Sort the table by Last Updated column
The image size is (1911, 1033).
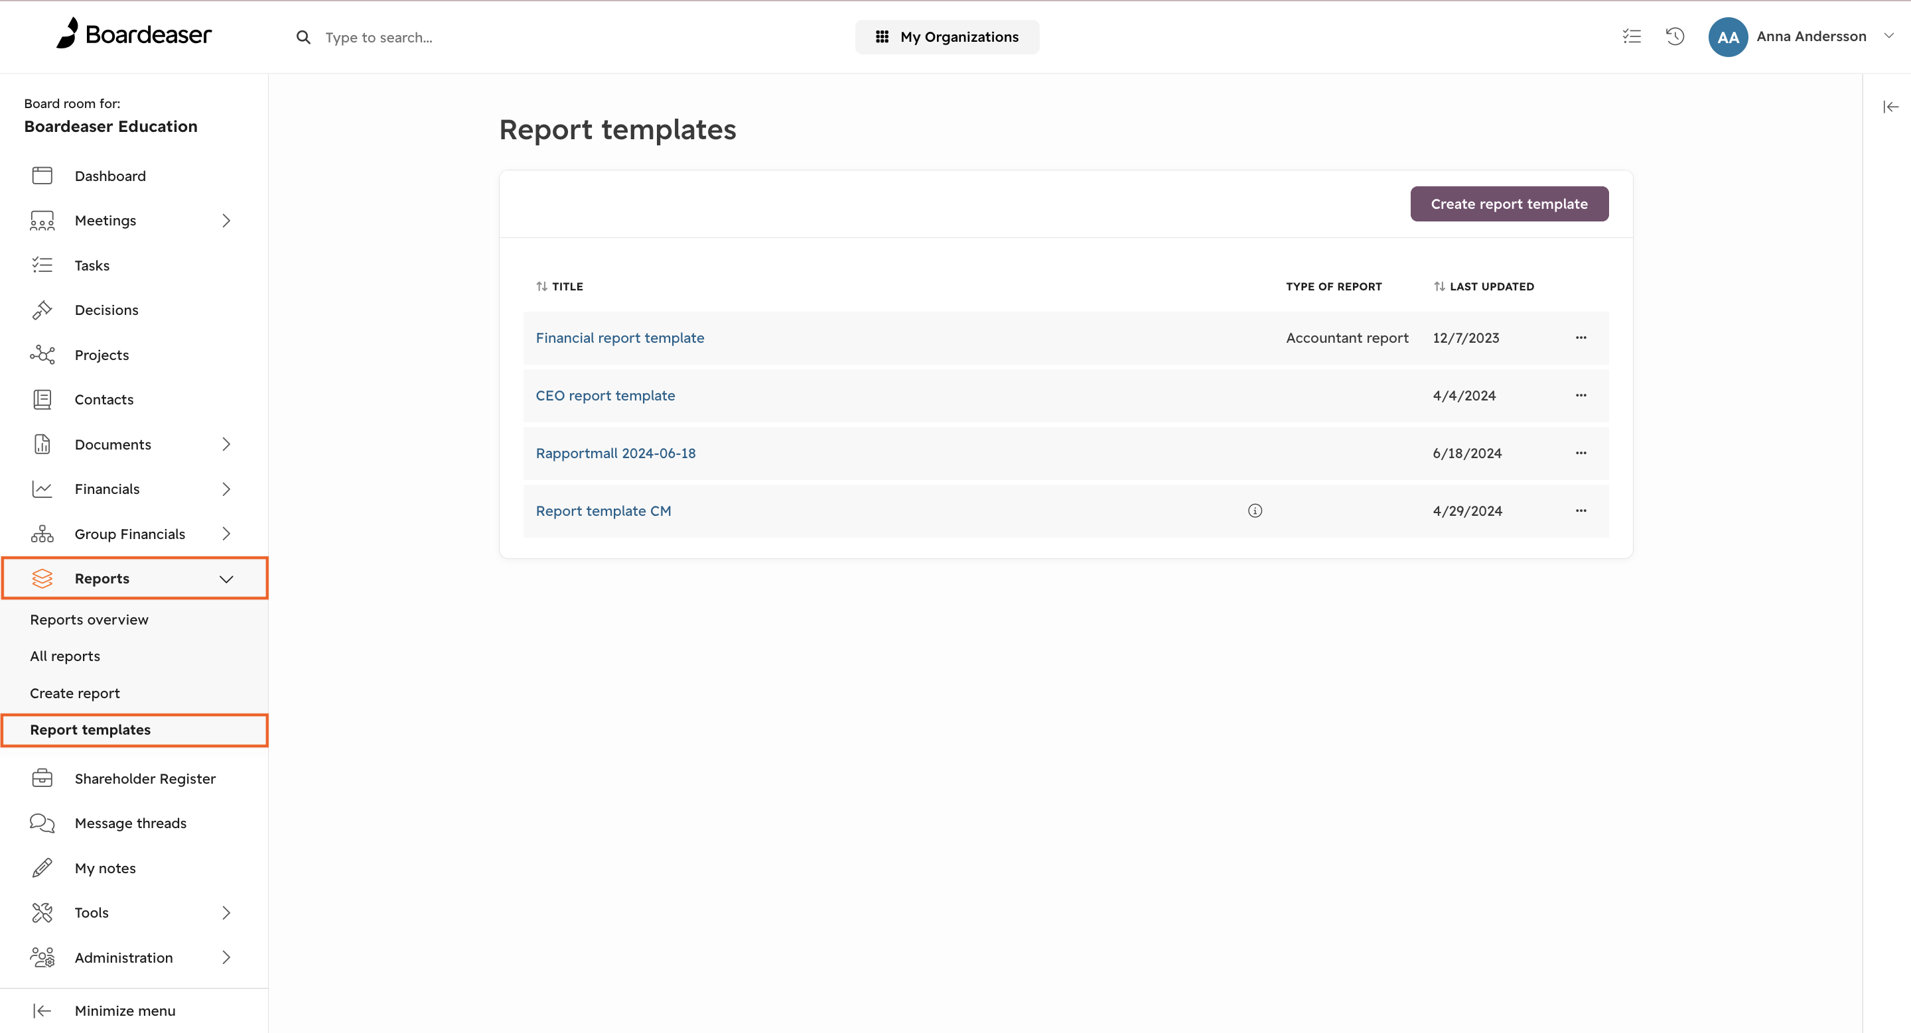[1484, 287]
